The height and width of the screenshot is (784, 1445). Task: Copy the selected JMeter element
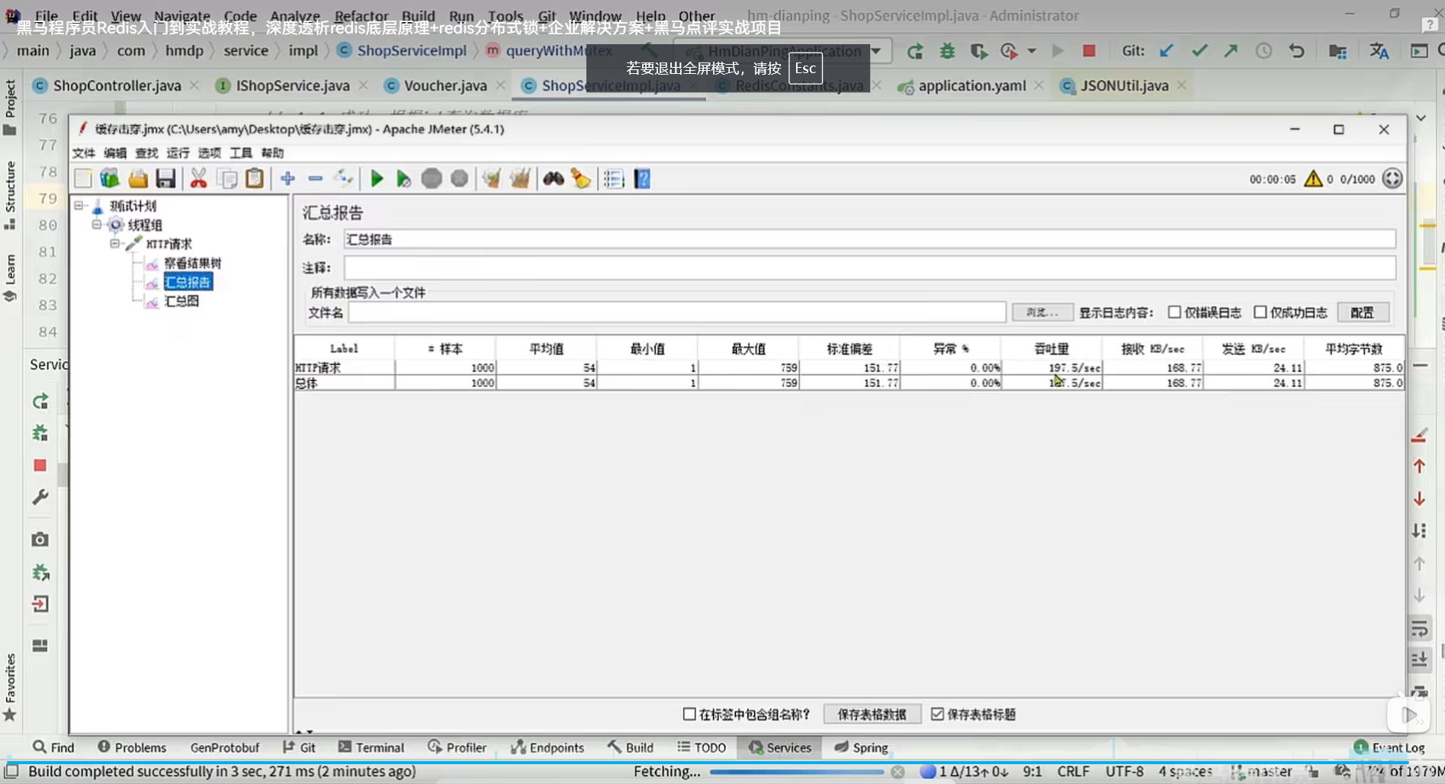click(x=227, y=179)
